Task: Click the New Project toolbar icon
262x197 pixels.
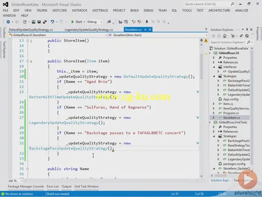Action: point(25,22)
